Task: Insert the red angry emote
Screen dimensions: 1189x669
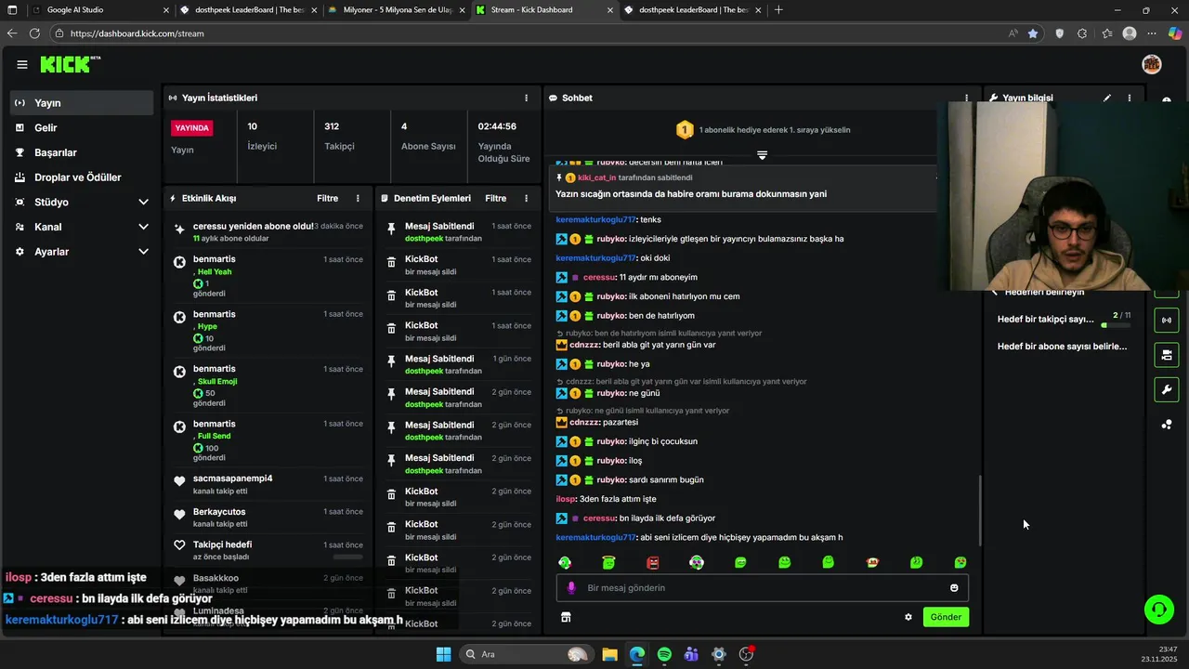Action: click(653, 562)
